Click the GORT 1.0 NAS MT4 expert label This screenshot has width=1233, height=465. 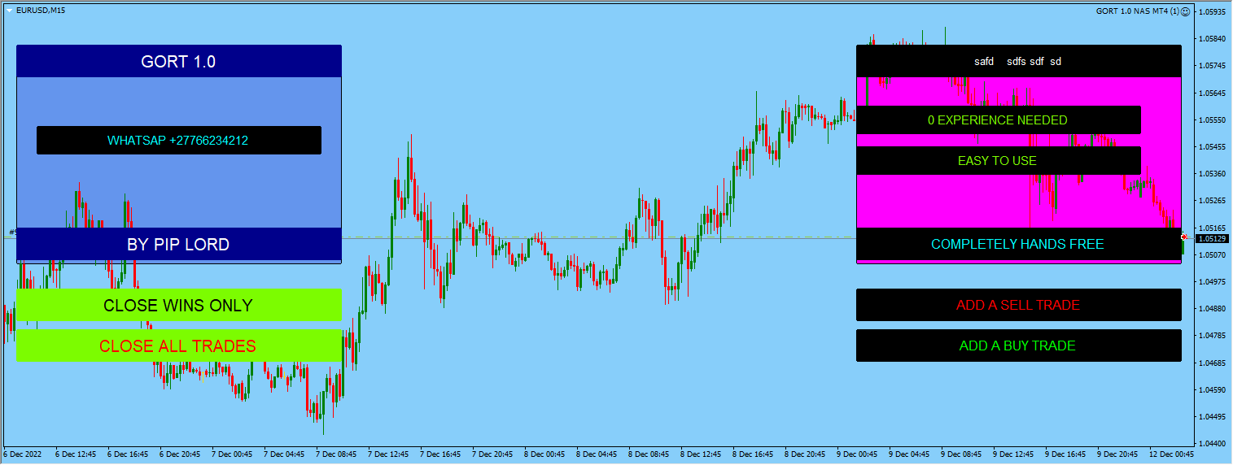1138,11
